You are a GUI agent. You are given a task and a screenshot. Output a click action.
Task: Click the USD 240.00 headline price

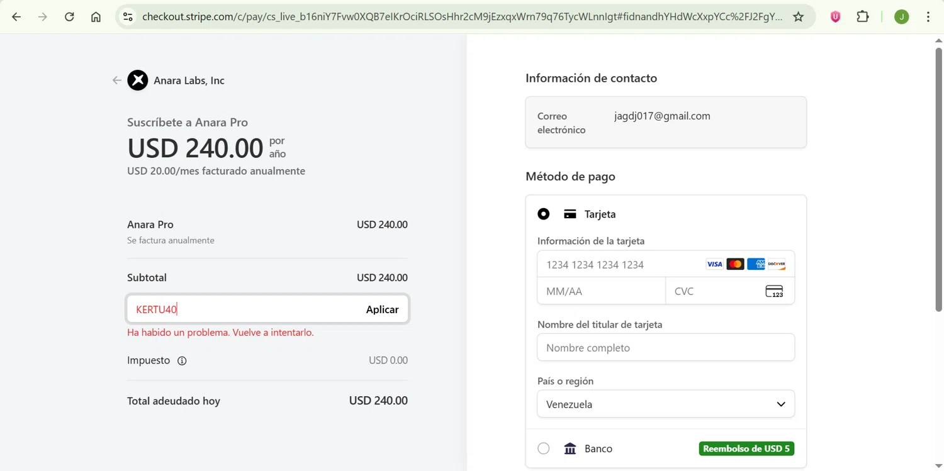(195, 148)
